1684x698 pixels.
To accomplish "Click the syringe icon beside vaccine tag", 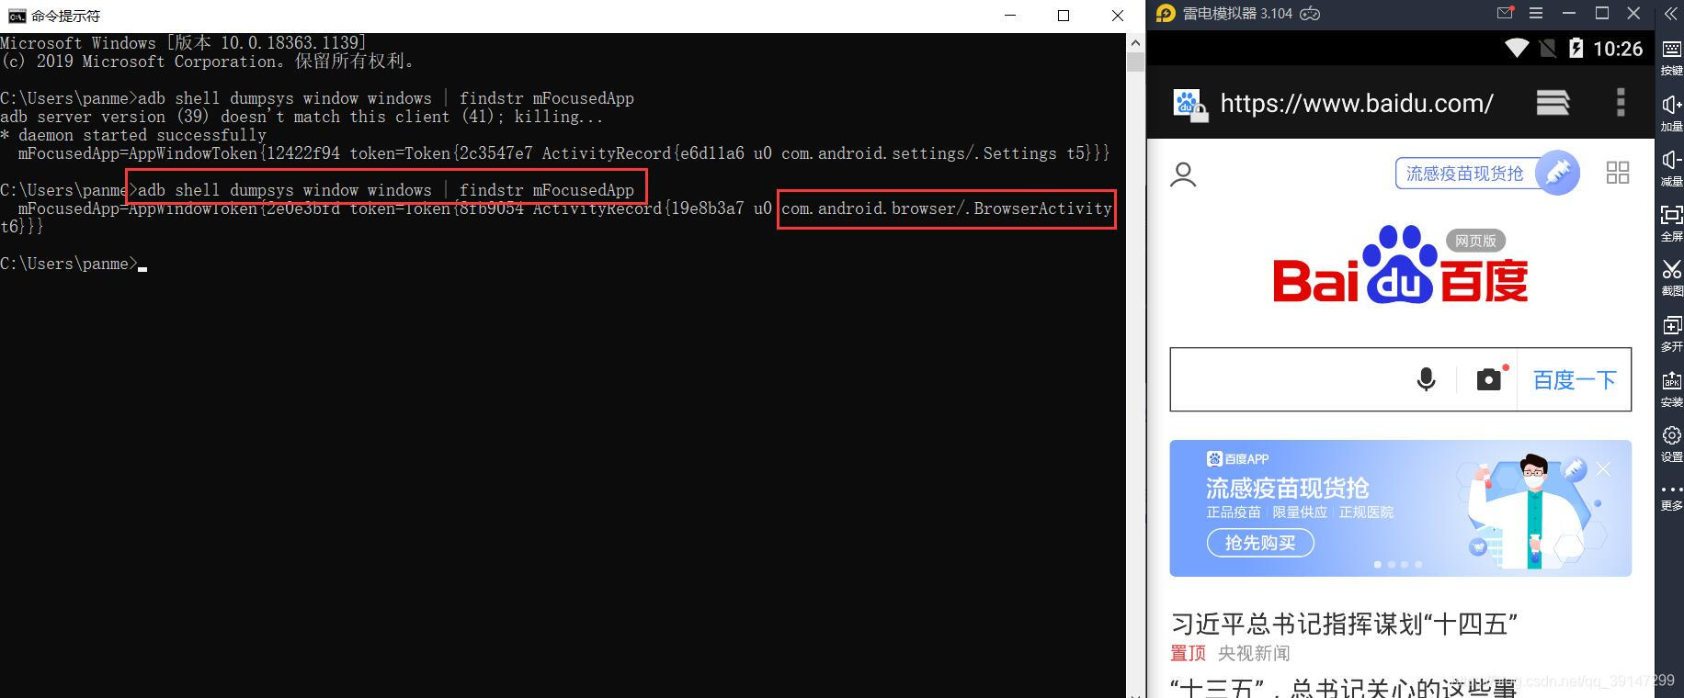I will pyautogui.click(x=1558, y=172).
